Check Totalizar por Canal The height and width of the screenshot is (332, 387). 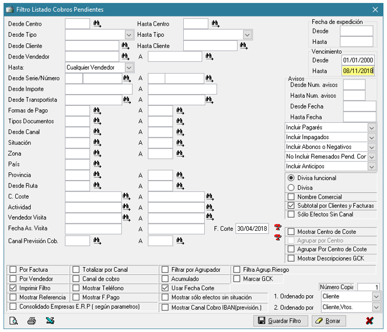tap(76, 269)
